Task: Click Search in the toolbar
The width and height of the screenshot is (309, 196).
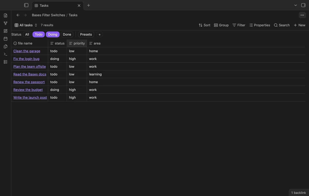Action: [x=282, y=25]
